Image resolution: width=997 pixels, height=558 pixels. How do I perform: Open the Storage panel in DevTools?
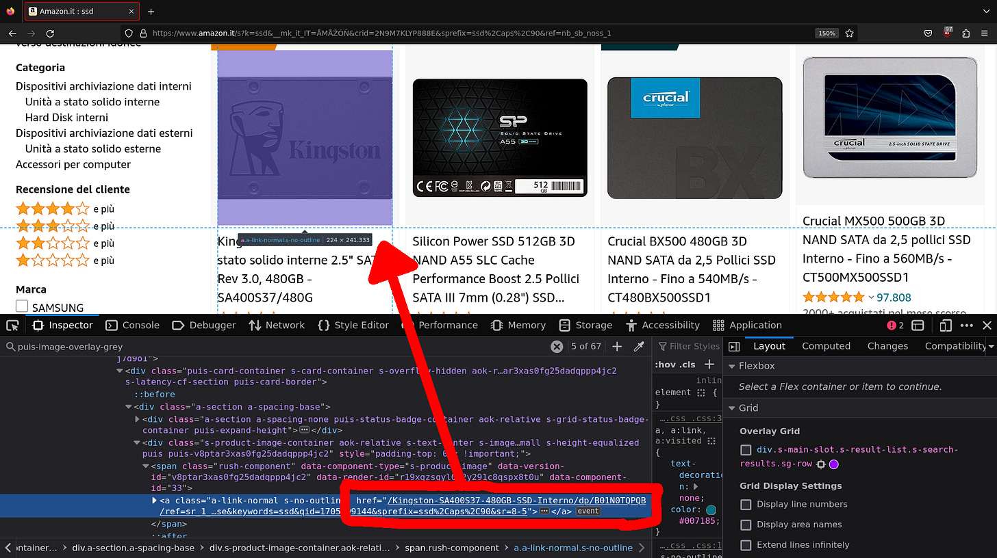594,325
